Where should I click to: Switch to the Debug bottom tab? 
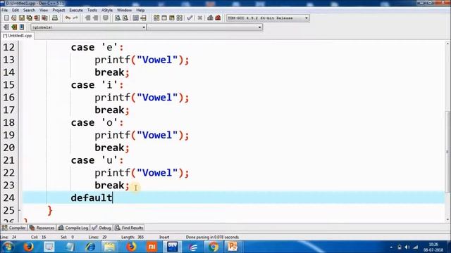(101, 228)
